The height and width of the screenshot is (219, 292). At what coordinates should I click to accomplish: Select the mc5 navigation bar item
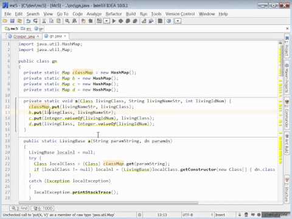pyautogui.click(x=12, y=29)
